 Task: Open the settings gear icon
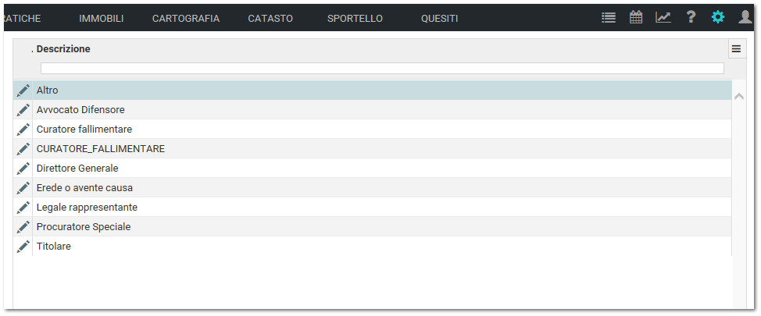[x=717, y=17]
